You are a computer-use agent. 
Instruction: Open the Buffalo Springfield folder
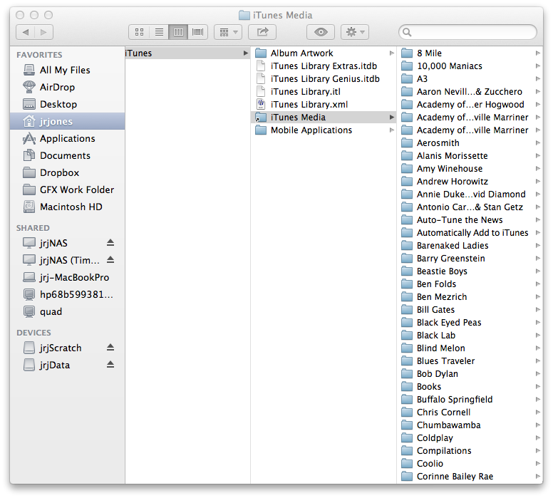(x=470, y=399)
